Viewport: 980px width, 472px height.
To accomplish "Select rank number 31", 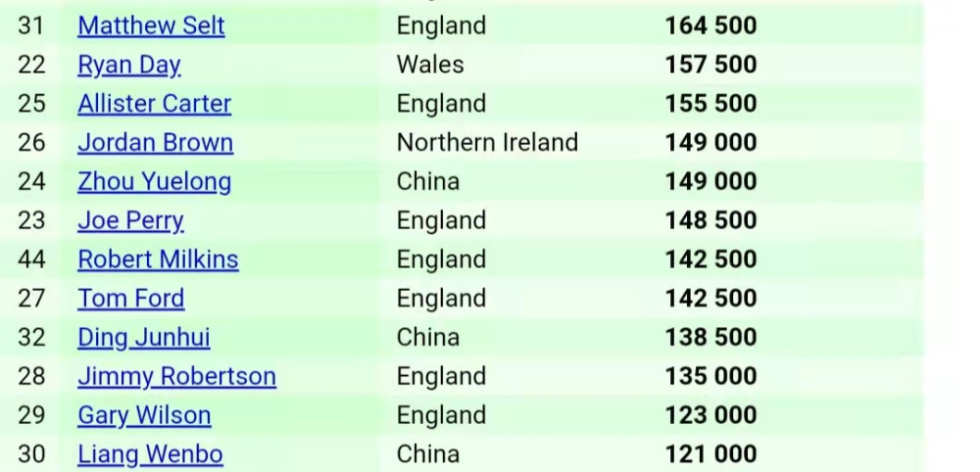I will tap(31, 25).
